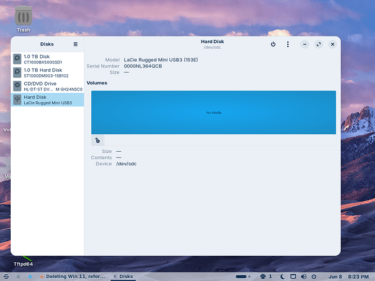Open the clock showing 8:23 PM
The height and width of the screenshot is (281, 375).
point(358,277)
